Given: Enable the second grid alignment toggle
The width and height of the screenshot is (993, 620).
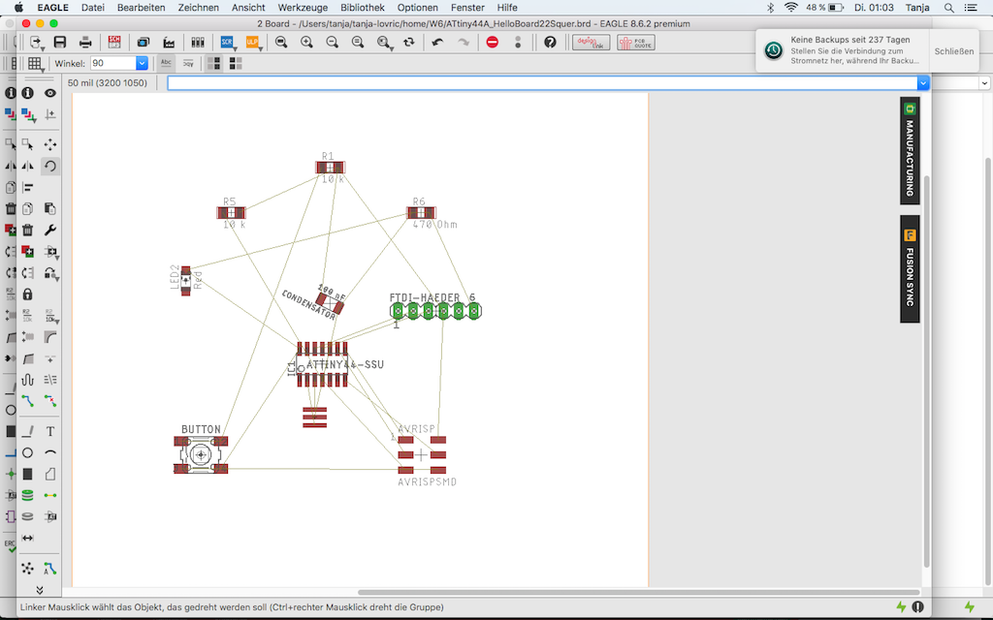Looking at the screenshot, I should [236, 63].
